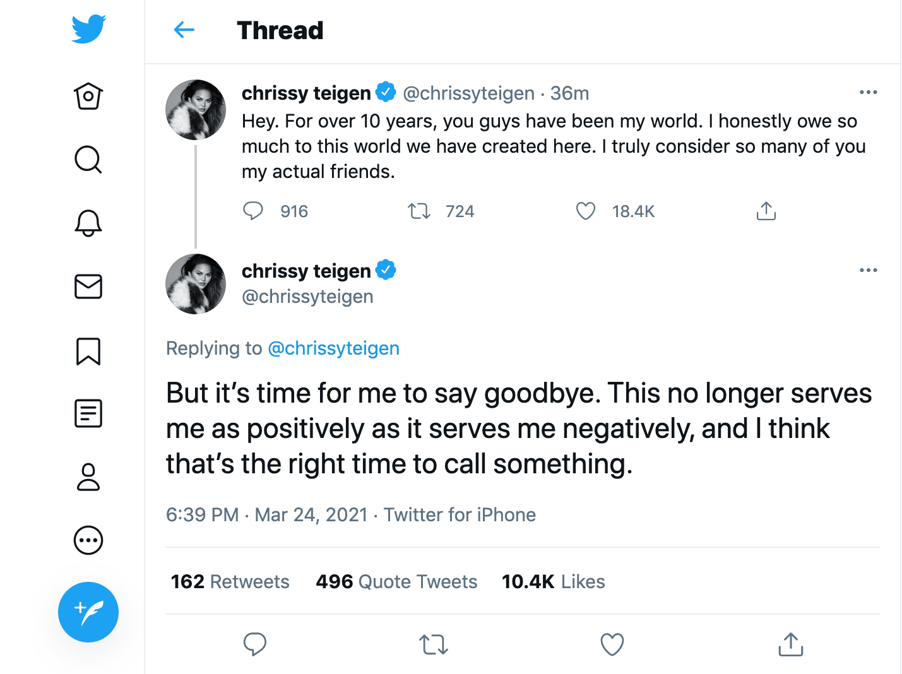902x674 pixels.
Task: Open Direct Messages
Action: (88, 287)
